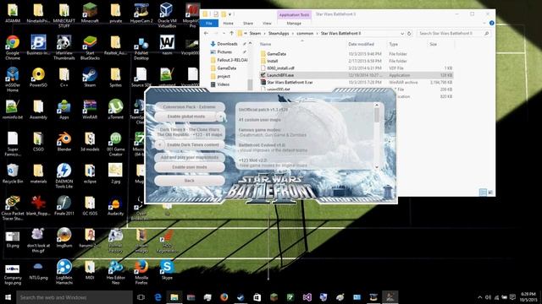The height and width of the screenshot is (304, 542).
Task: Select Fallout.3-RELOAI in navigation pane
Action: [232, 60]
